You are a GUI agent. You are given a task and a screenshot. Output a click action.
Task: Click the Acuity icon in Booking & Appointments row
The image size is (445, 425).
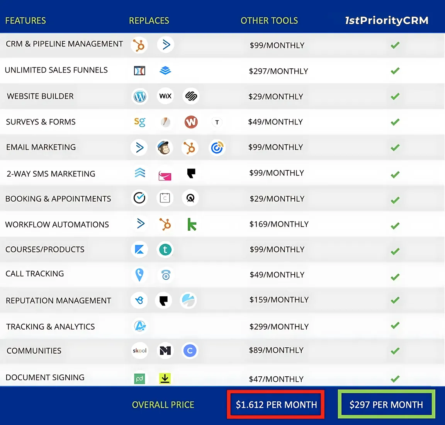pos(190,198)
